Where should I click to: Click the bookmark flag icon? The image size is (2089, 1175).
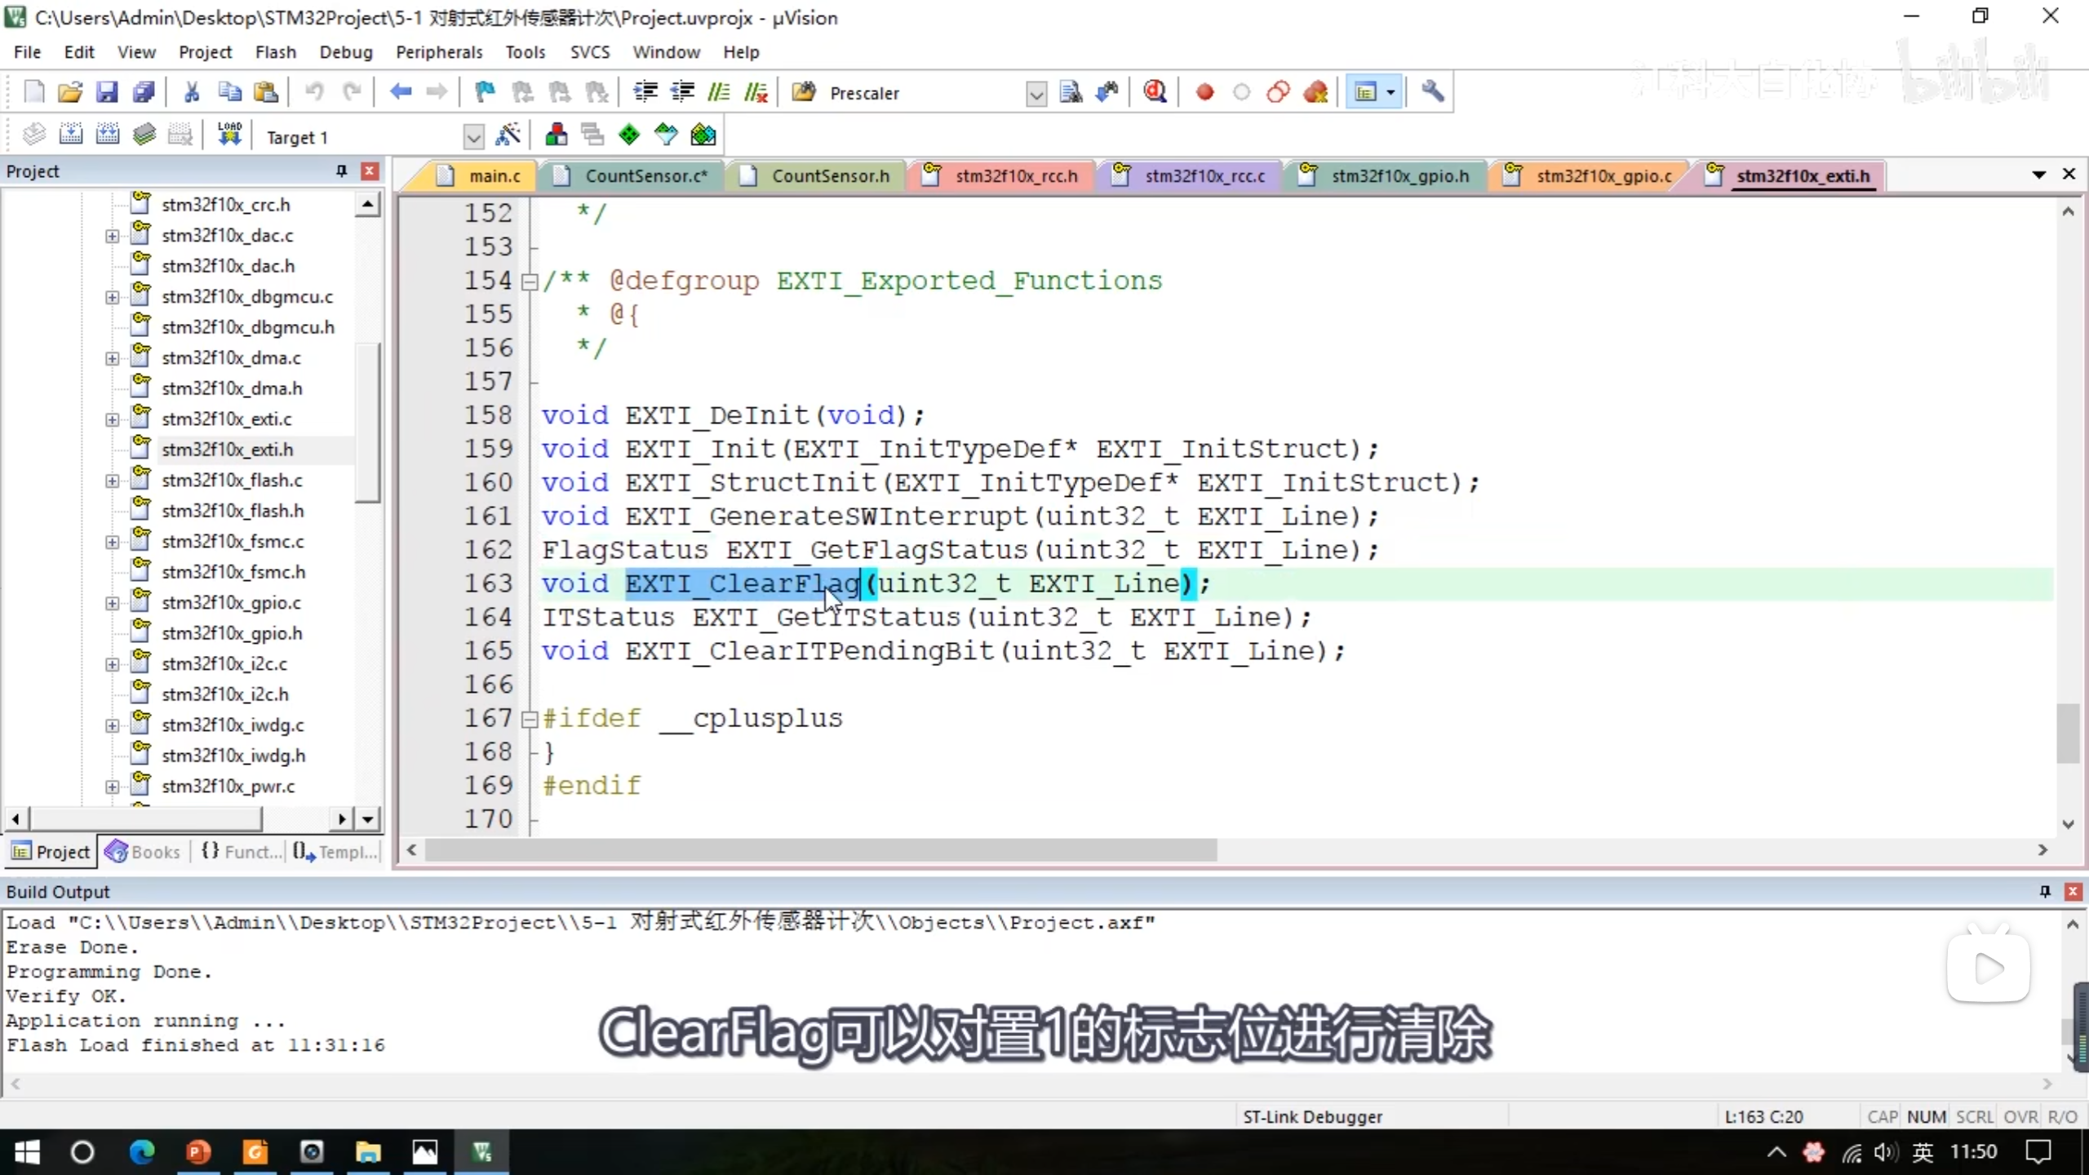coord(485,92)
